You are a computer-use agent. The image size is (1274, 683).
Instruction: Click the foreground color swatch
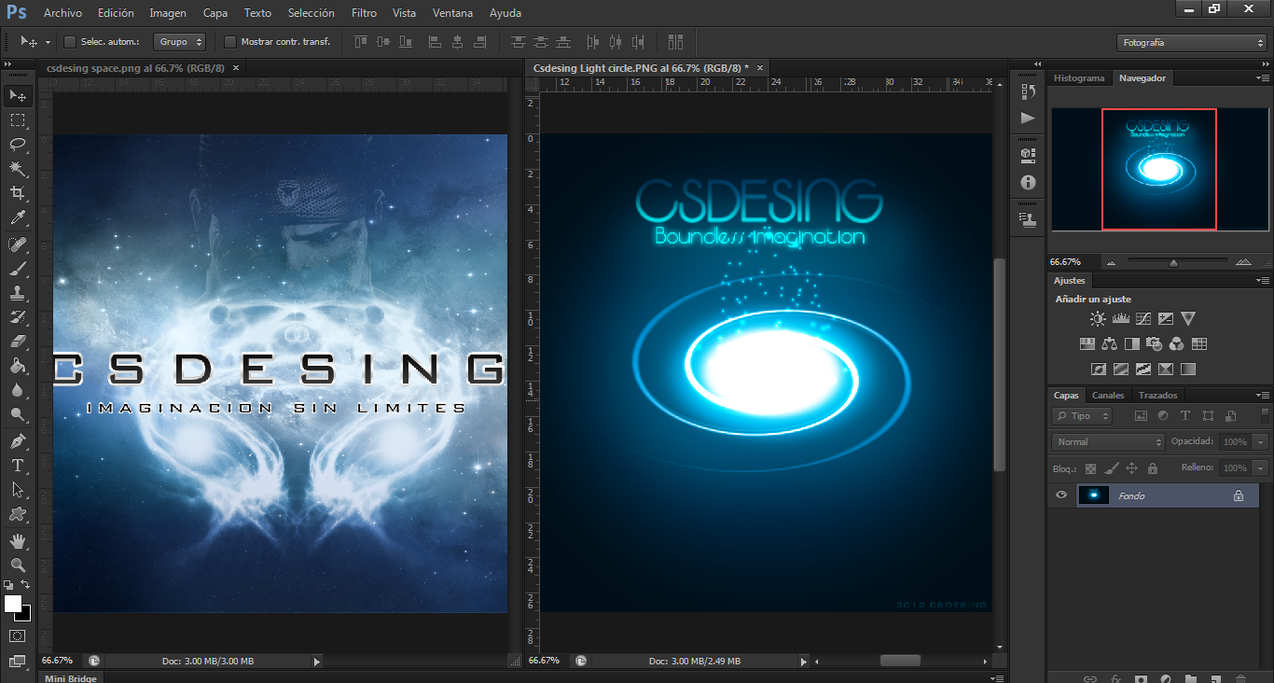point(13,604)
